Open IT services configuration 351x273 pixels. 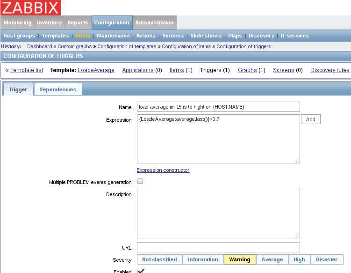[x=294, y=36]
